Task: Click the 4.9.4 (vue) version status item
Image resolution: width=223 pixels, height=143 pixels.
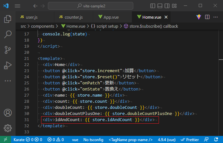Action: [167, 140]
